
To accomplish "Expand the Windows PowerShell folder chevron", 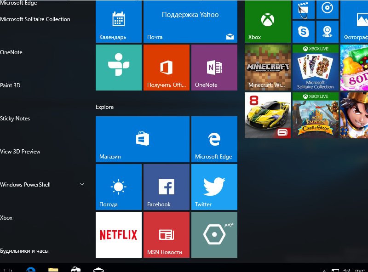I will 82,184.
